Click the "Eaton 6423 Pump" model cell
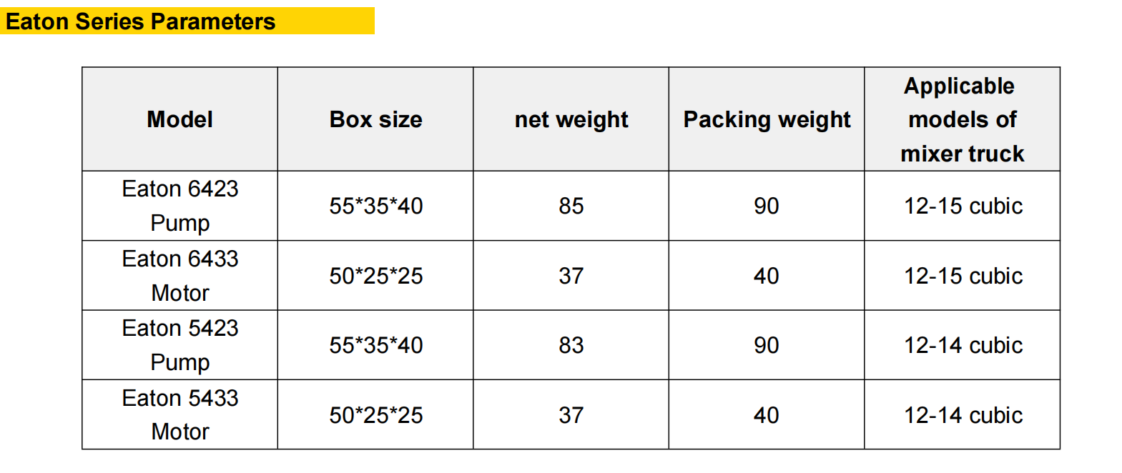The image size is (1122, 473). pos(179,206)
